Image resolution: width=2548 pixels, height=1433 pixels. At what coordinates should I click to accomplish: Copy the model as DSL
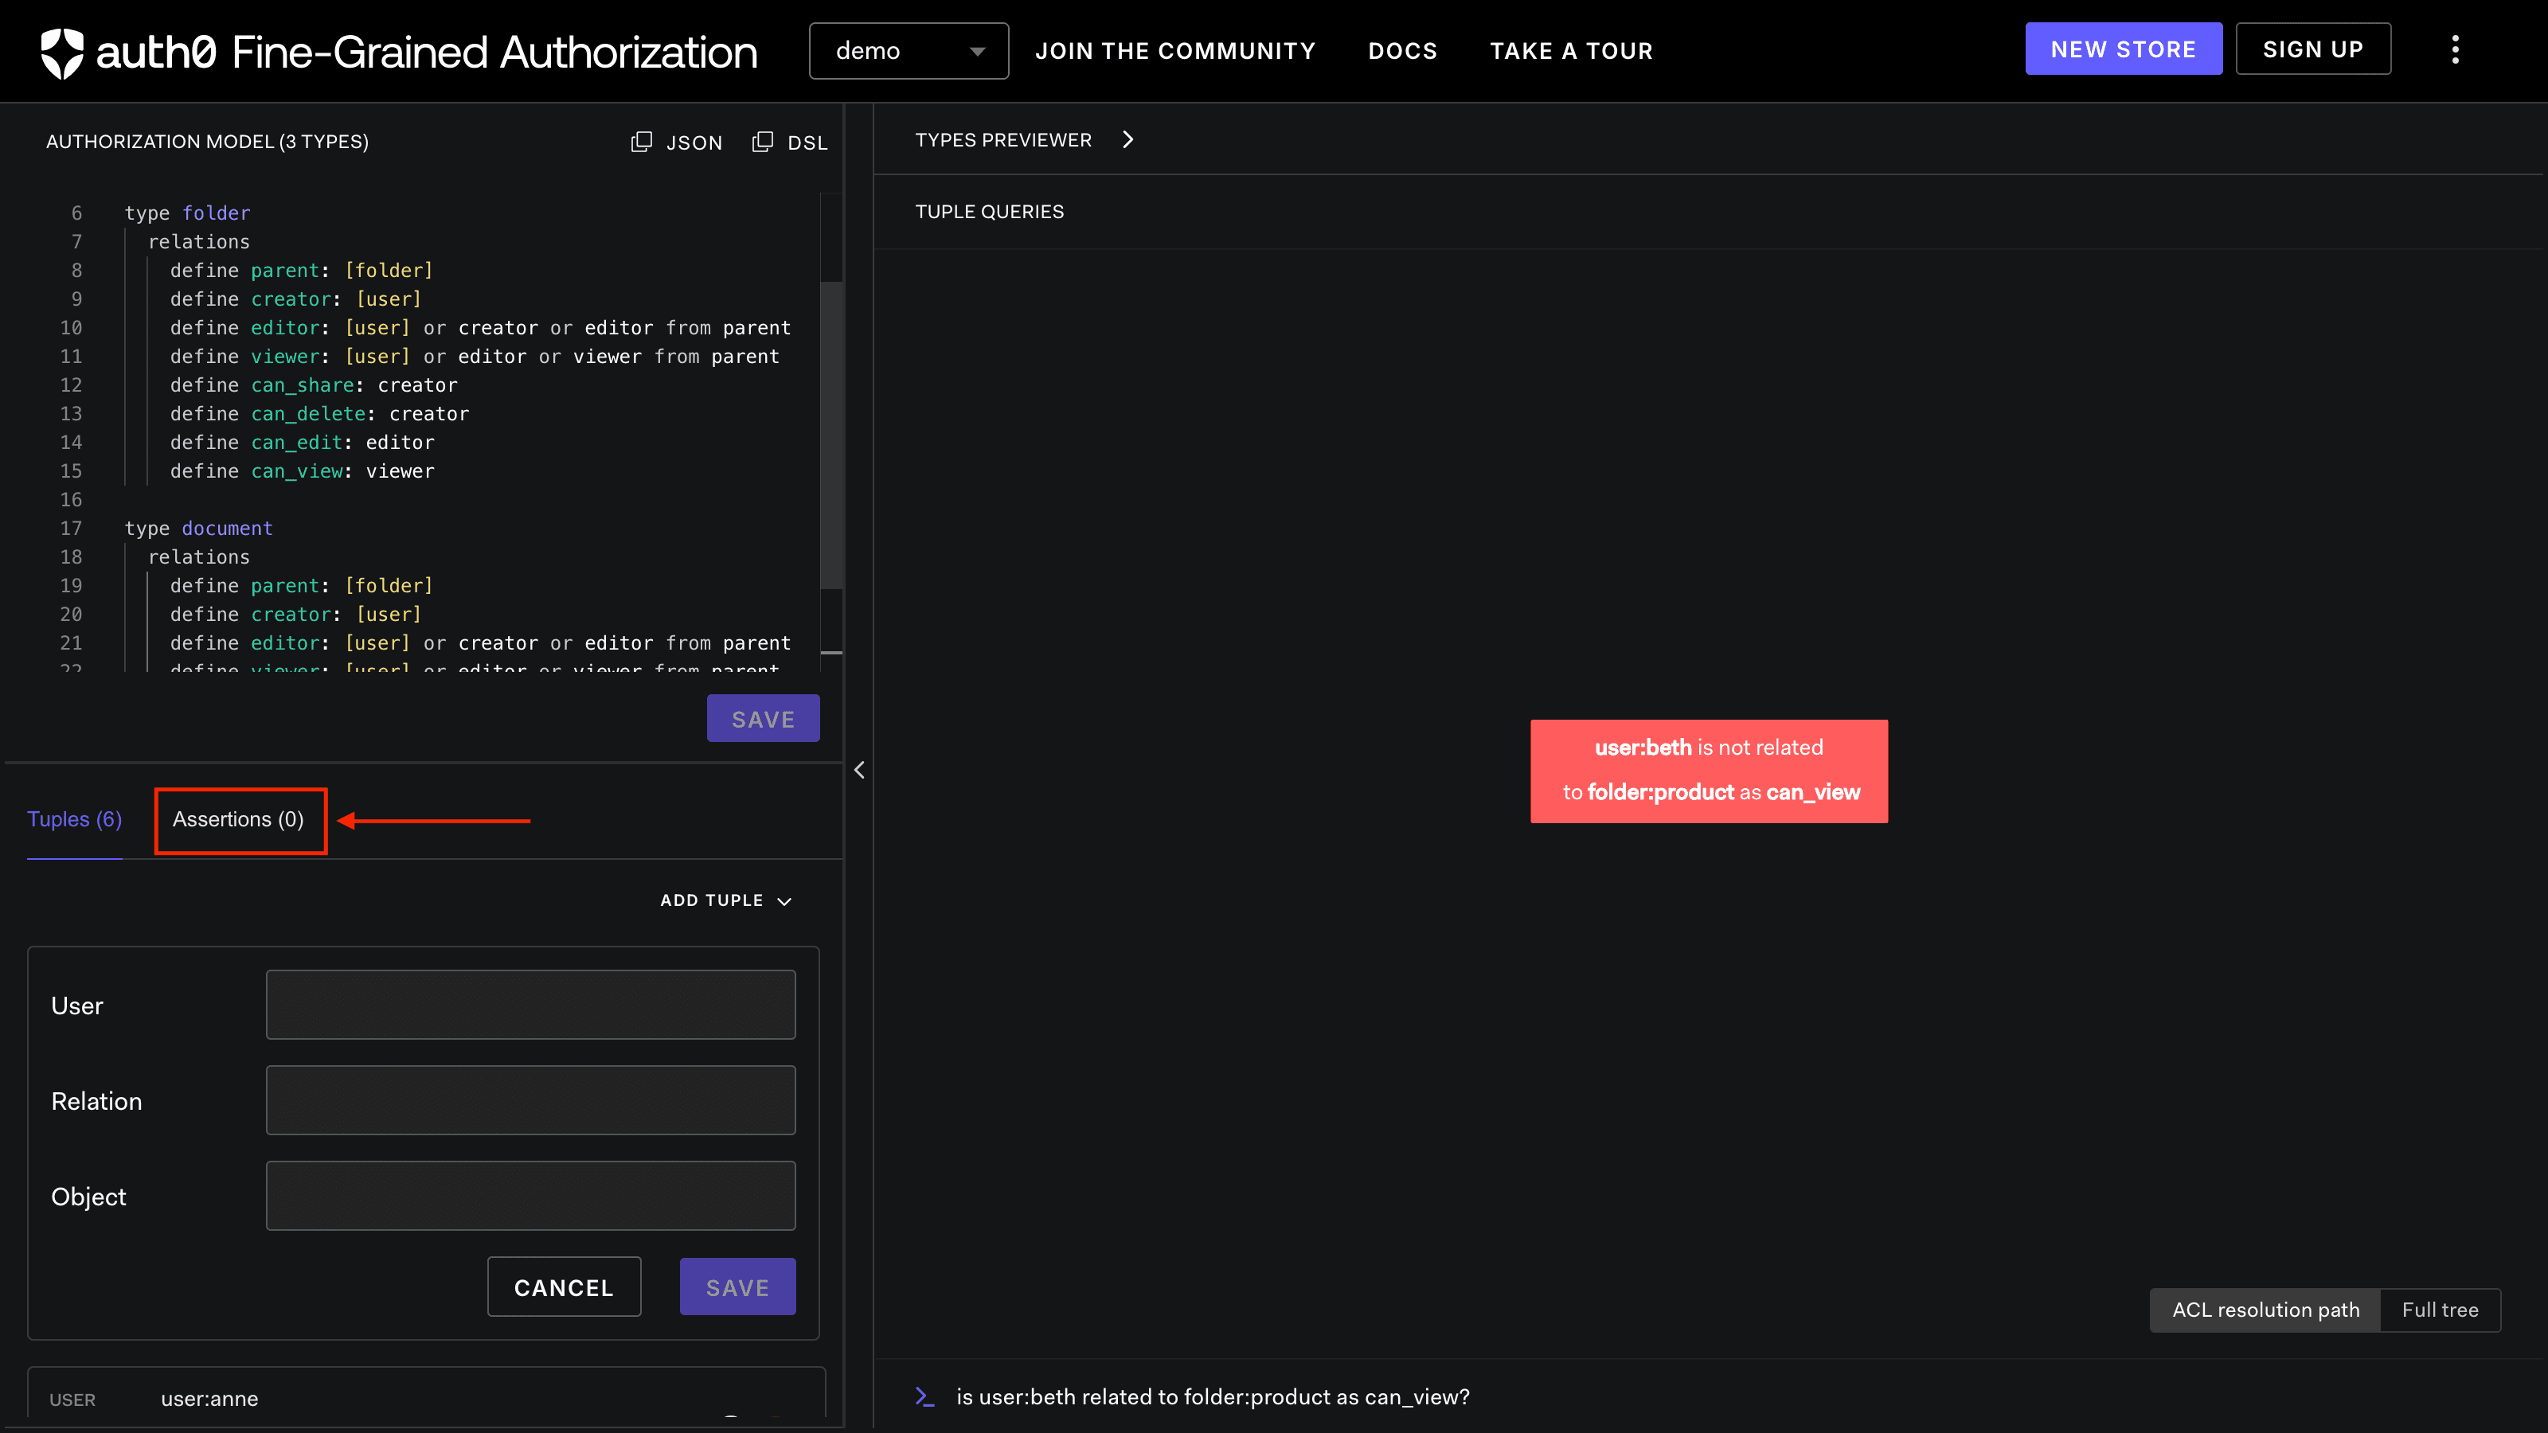(789, 143)
